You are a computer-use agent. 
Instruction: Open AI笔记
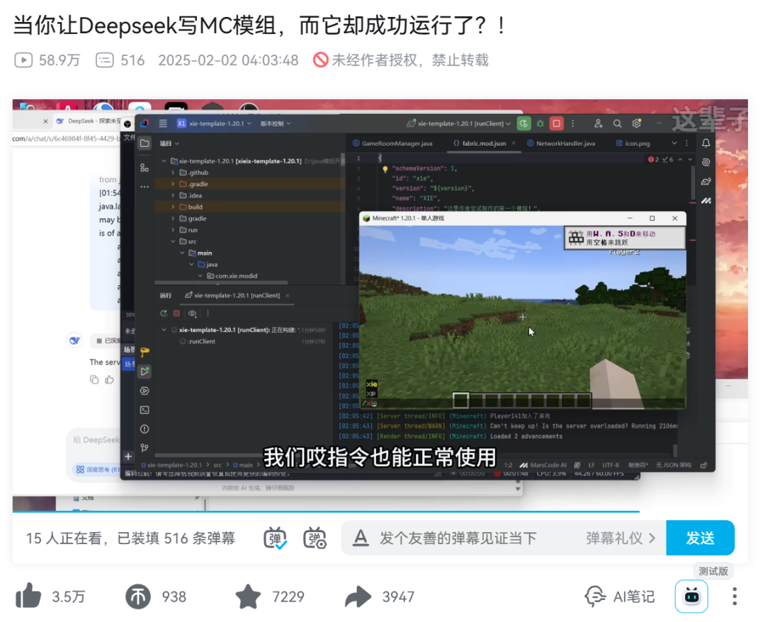click(620, 596)
